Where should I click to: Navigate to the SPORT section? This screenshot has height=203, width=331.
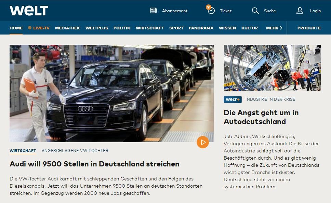click(176, 28)
